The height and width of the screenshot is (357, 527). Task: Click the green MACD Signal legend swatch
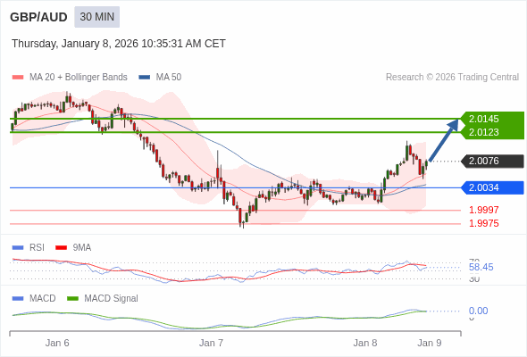point(72,299)
